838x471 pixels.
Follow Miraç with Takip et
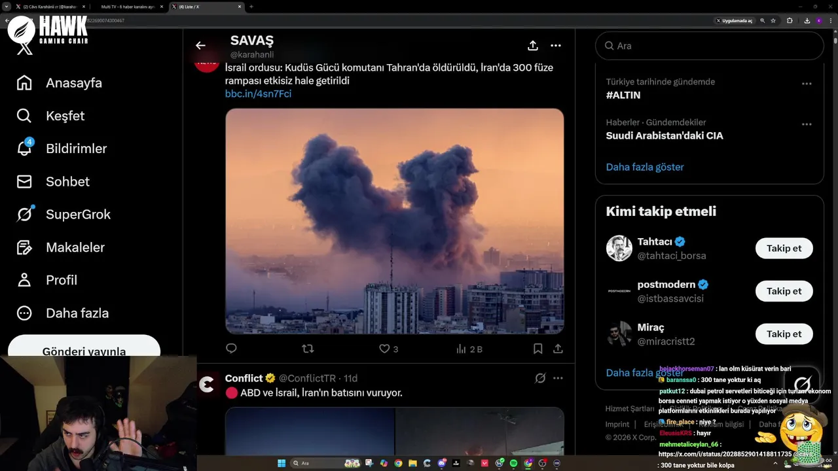[784, 334]
